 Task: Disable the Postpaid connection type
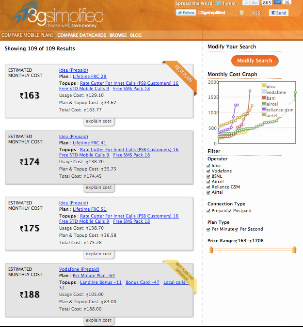click(230, 211)
